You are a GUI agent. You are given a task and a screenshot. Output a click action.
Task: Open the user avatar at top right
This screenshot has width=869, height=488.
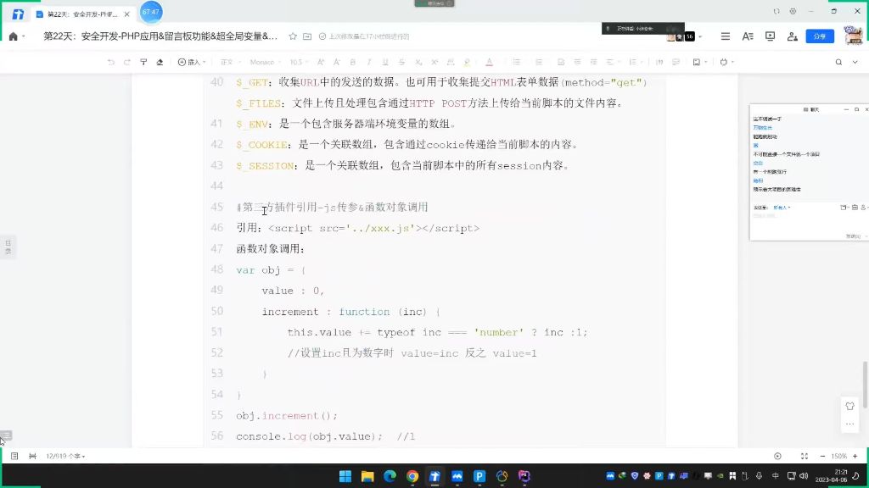pyautogui.click(x=853, y=36)
